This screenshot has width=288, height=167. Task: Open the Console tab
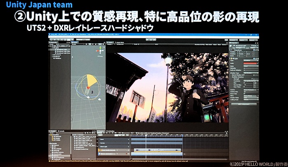click(61, 131)
